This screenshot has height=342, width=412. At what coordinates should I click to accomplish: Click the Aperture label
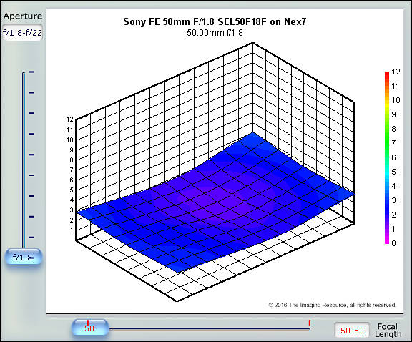[x=23, y=16]
